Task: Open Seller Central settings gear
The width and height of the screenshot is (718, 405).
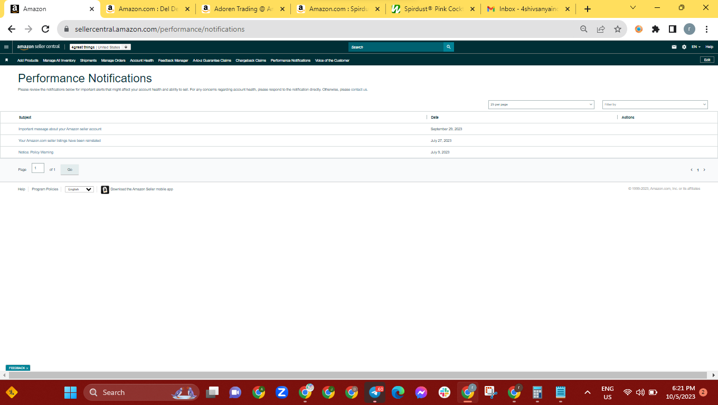Action: 684,47
